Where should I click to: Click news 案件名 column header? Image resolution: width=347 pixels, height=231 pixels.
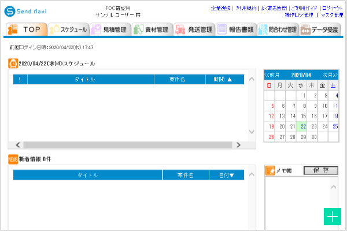(x=186, y=175)
